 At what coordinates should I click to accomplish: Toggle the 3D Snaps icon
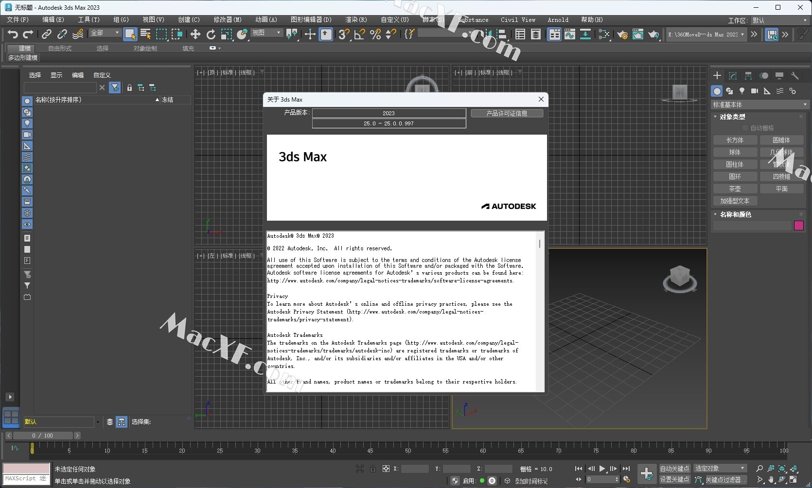[344, 34]
